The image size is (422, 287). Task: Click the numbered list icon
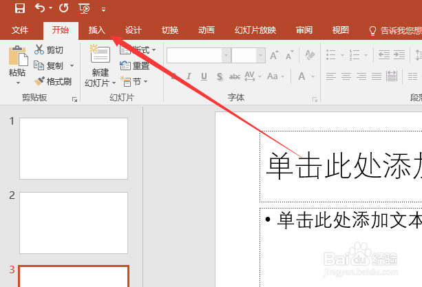point(354,55)
